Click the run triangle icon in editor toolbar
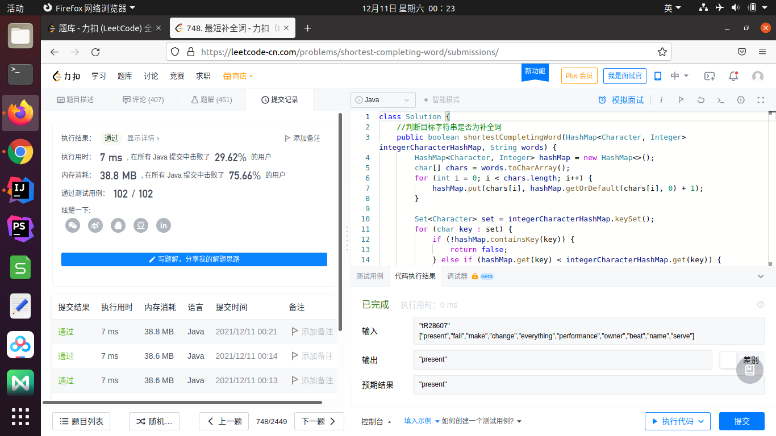Screen dimensions: 776x436 681,100
